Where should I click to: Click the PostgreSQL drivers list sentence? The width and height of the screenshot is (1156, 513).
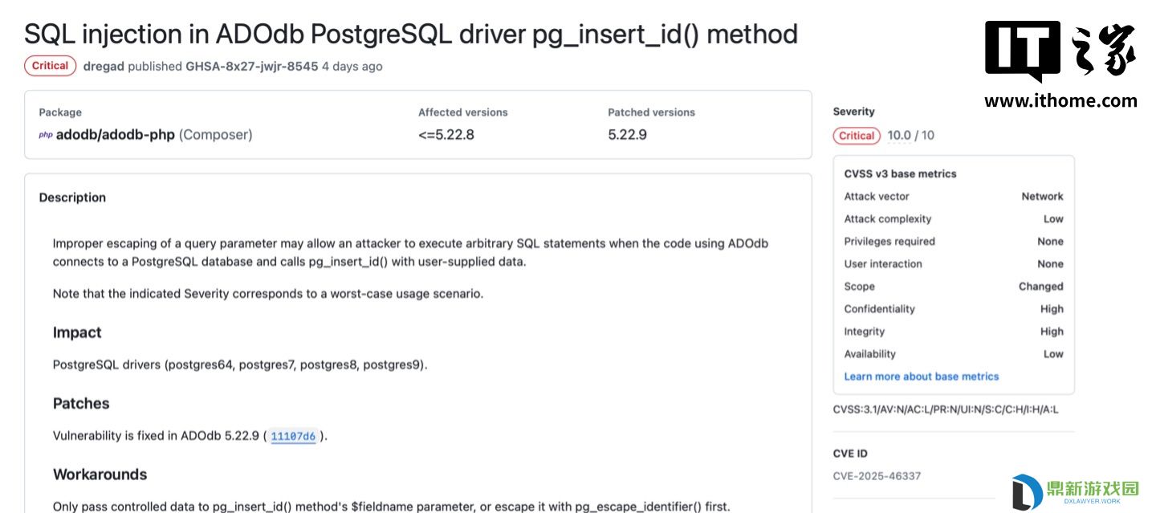point(240,364)
